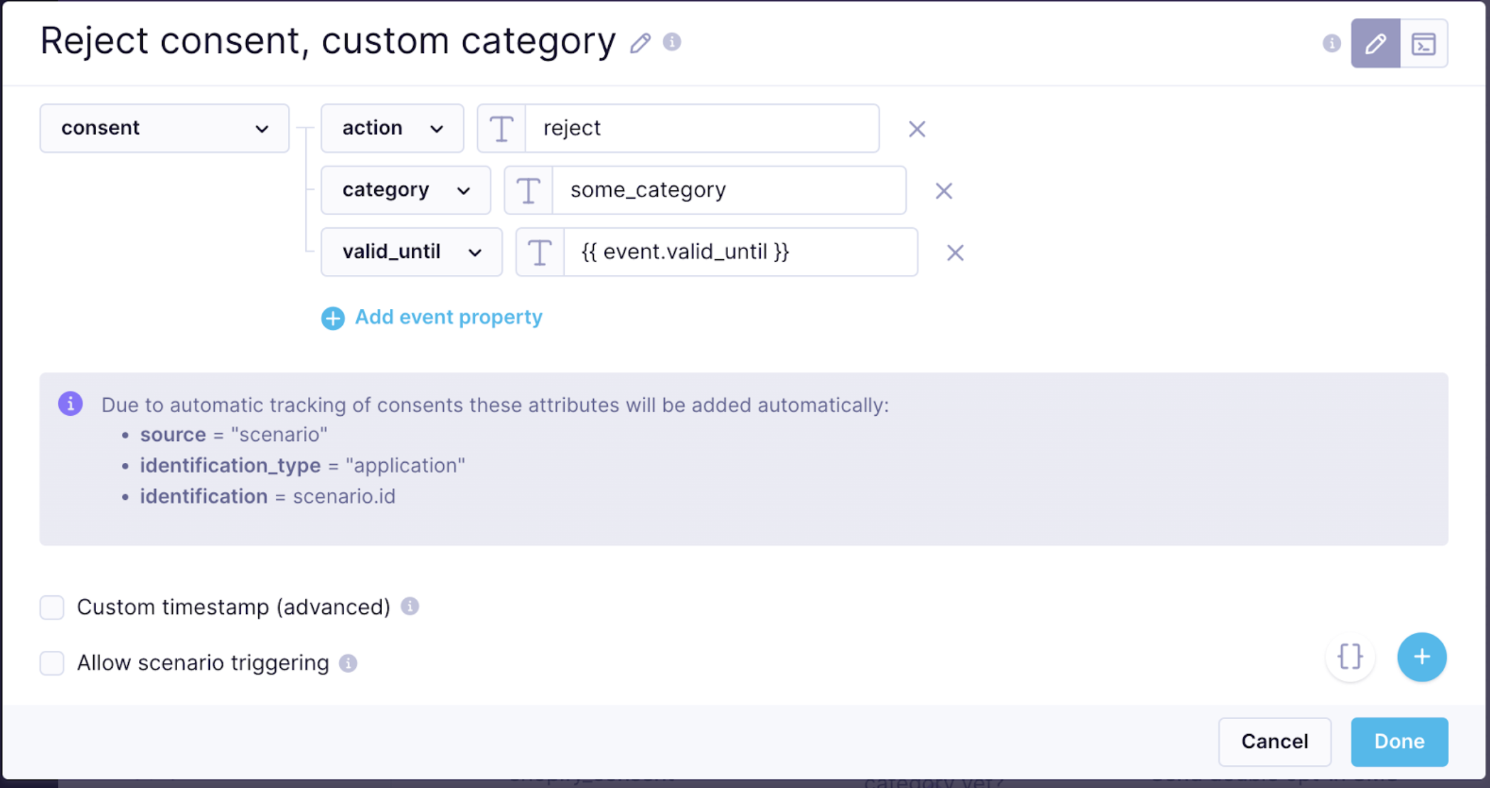Image resolution: width=1490 pixels, height=788 pixels.
Task: Switch to code editor view
Action: point(1423,44)
